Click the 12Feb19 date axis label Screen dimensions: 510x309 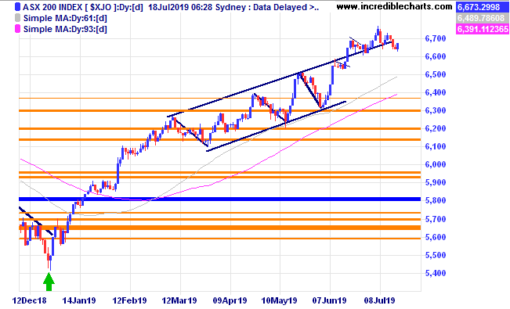click(x=129, y=300)
